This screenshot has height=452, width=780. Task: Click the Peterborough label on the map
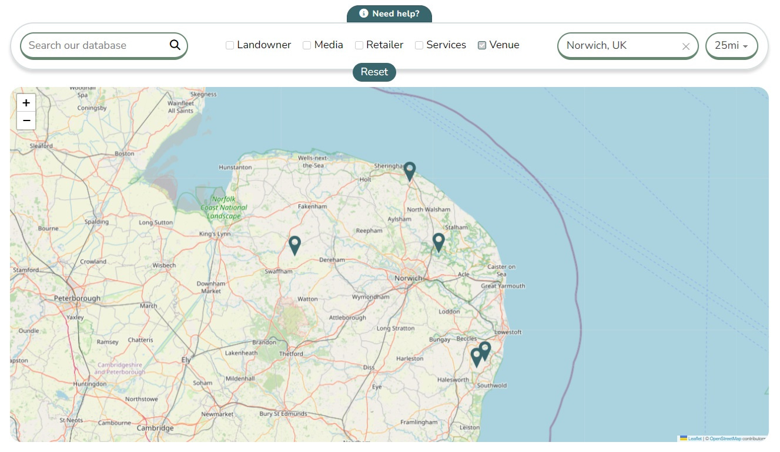(x=77, y=299)
